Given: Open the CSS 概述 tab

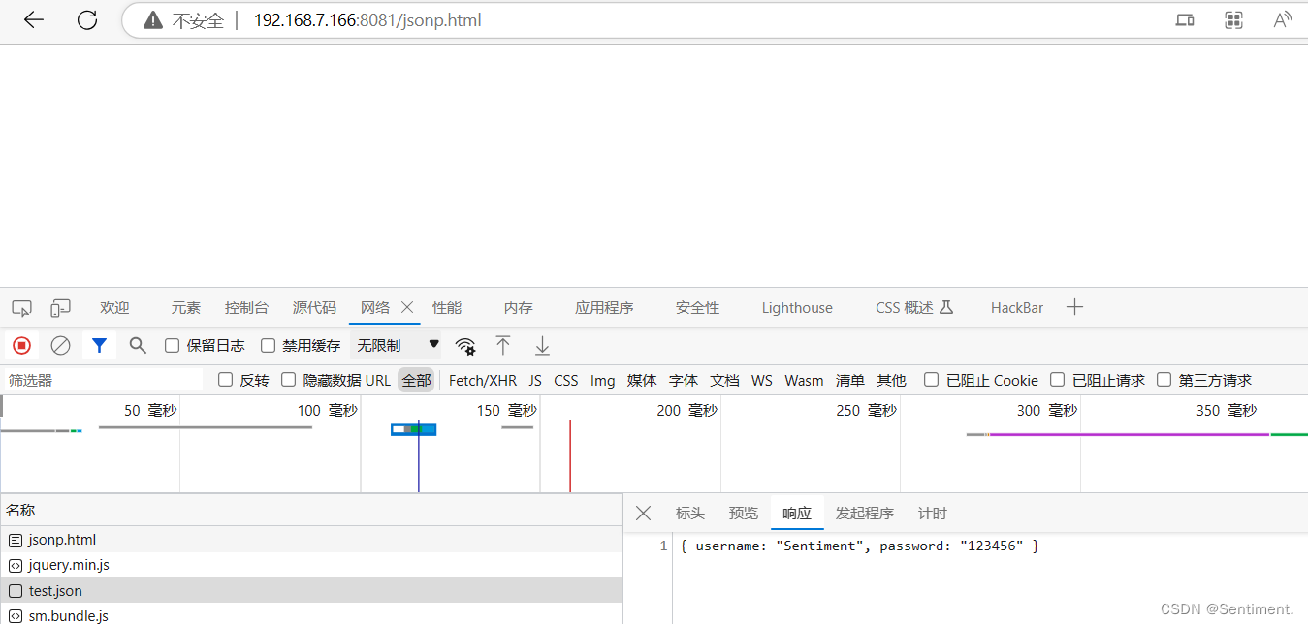Looking at the screenshot, I should click(914, 308).
